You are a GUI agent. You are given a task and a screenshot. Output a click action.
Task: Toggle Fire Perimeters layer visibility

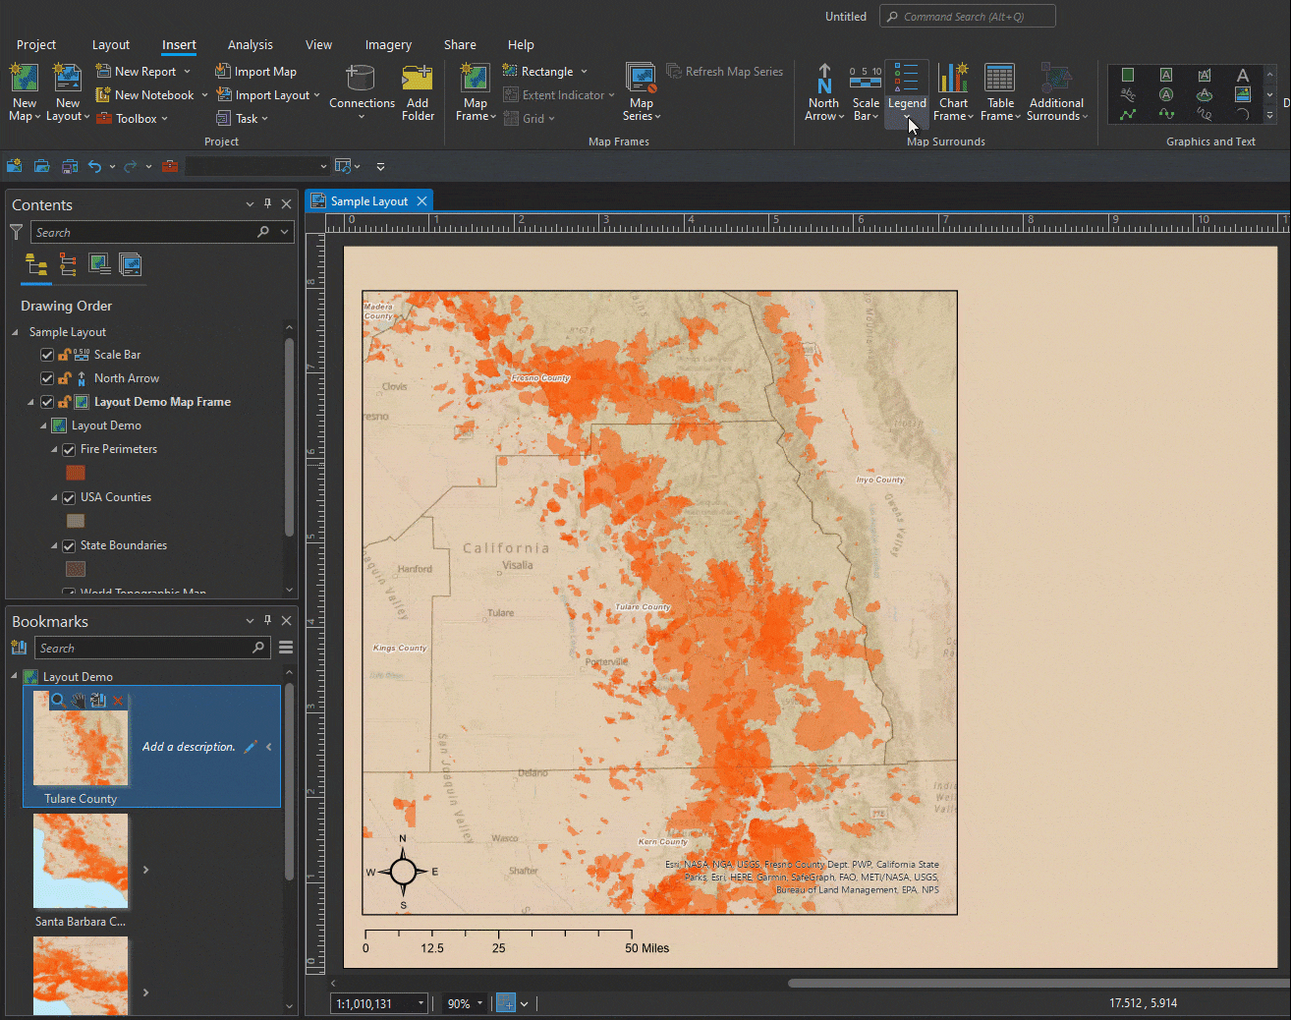point(70,450)
